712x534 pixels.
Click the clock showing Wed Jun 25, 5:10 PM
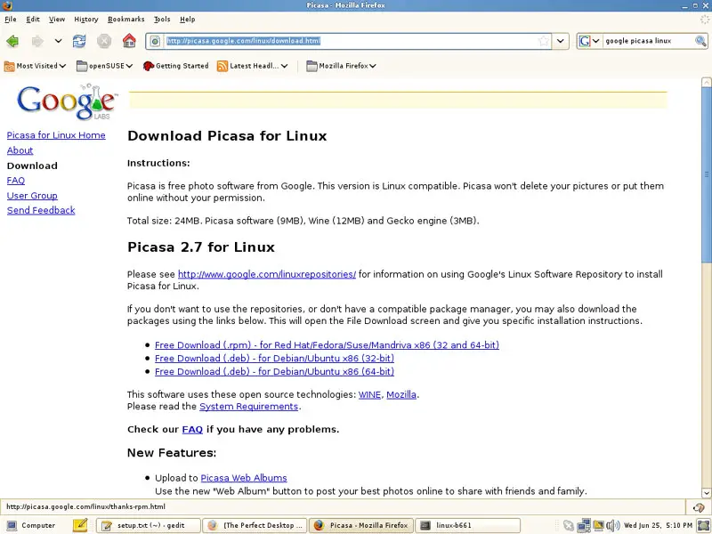(x=658, y=525)
